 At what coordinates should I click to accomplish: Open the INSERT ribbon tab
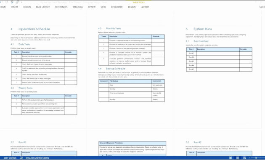click(15, 7)
